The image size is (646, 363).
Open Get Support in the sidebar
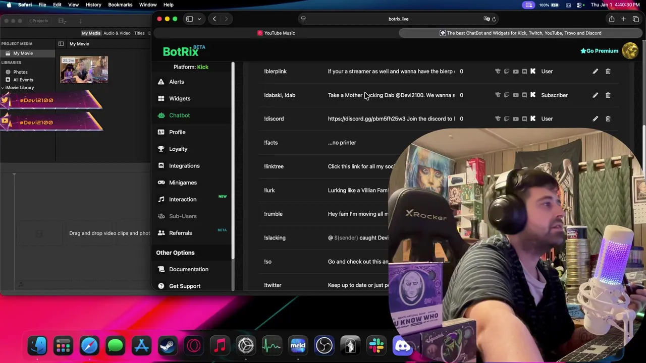[x=185, y=286]
